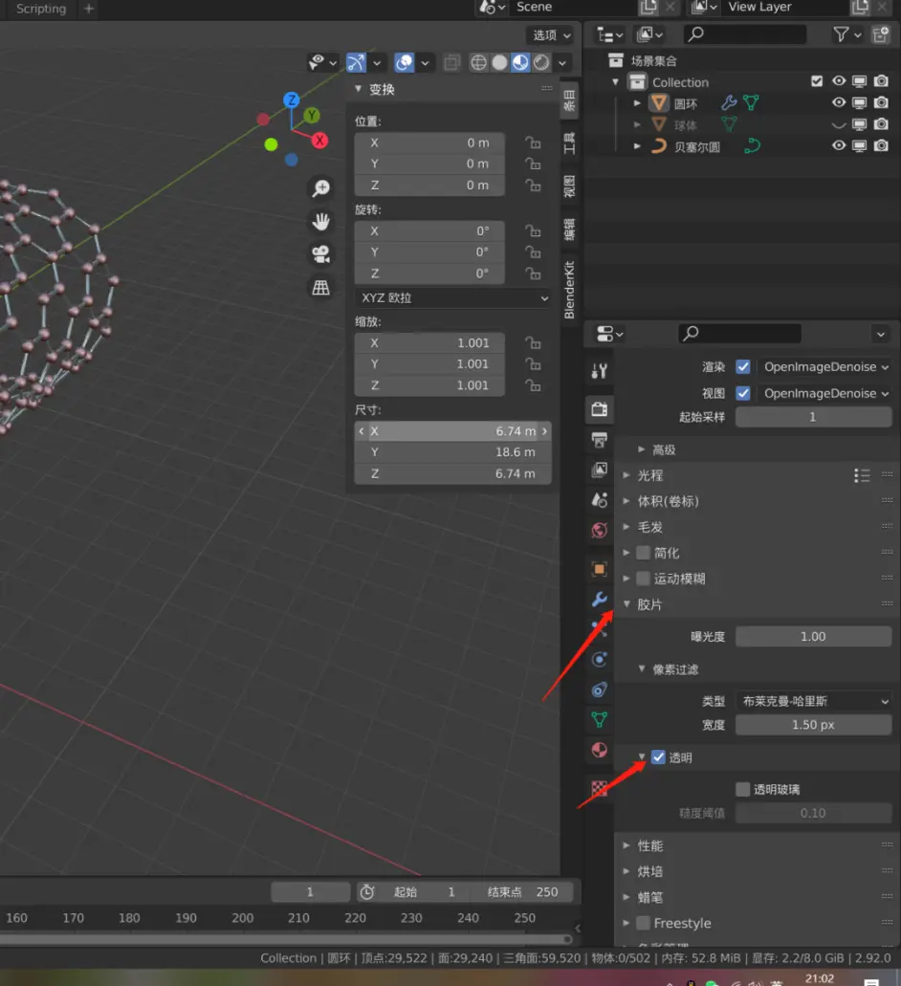Open the Output properties tab icon
Viewport: 901px width, 986px height.
point(599,440)
